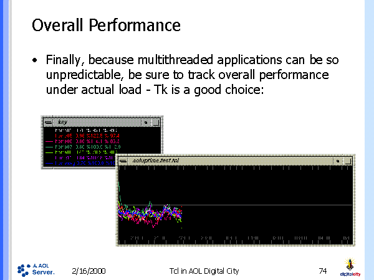
Task: Select the red home05 row in key window
Action: click(x=87, y=136)
